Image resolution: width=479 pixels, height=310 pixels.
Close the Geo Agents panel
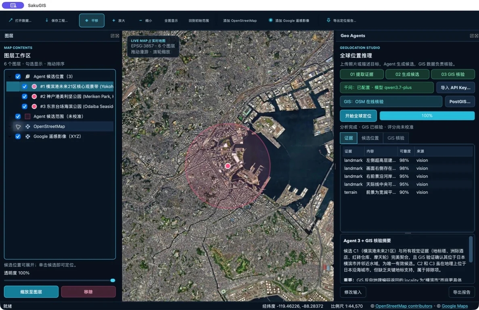(x=476, y=36)
